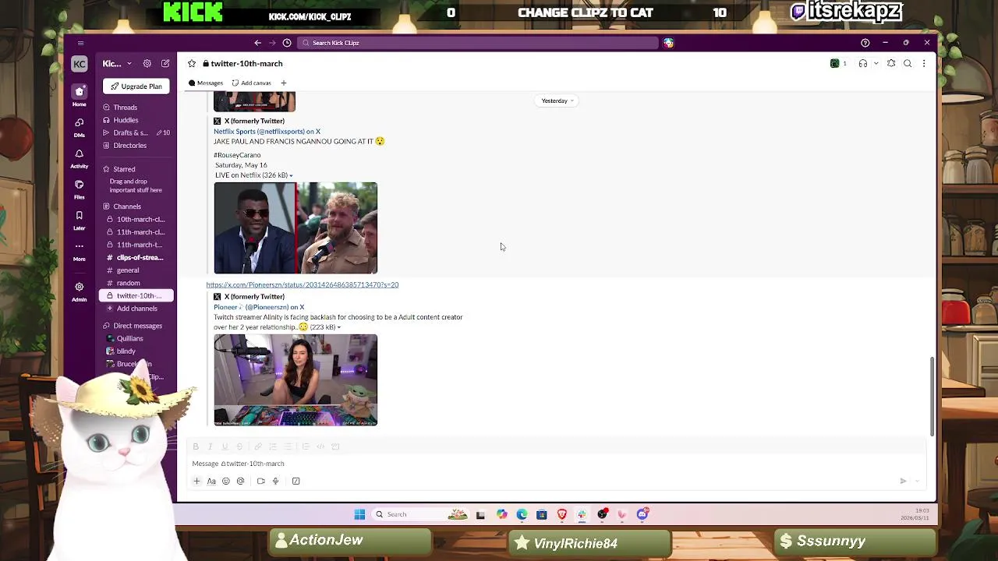Image resolution: width=998 pixels, height=561 pixels.
Task: Collapse the LIVE on Netflix image preview
Action: pos(292,175)
